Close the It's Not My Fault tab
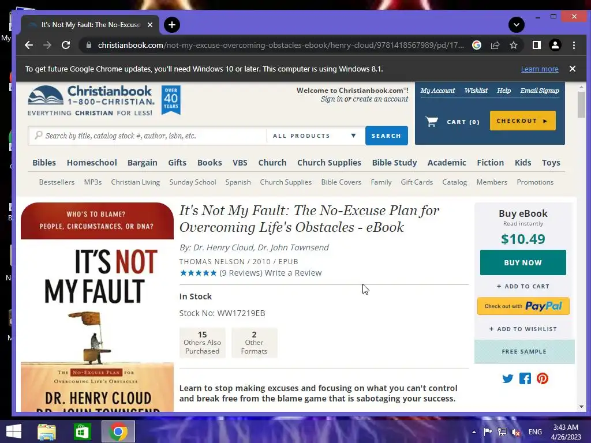Image resolution: width=591 pixels, height=443 pixels. [150, 25]
